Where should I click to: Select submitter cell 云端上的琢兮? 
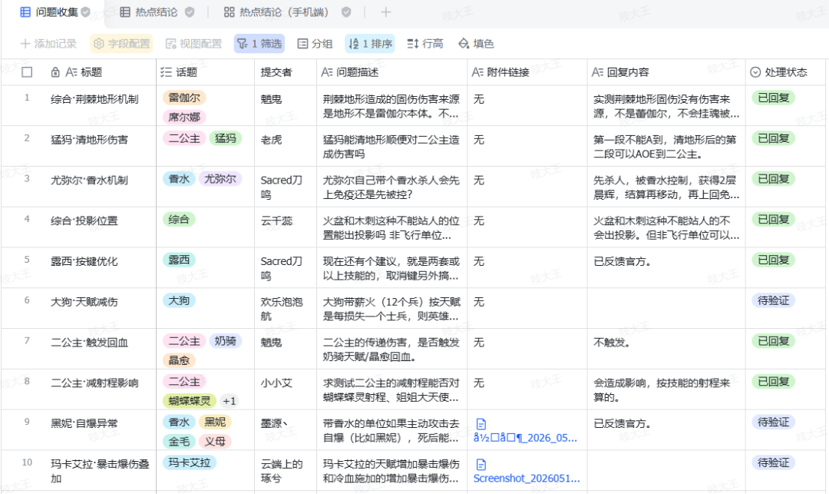tap(286, 471)
